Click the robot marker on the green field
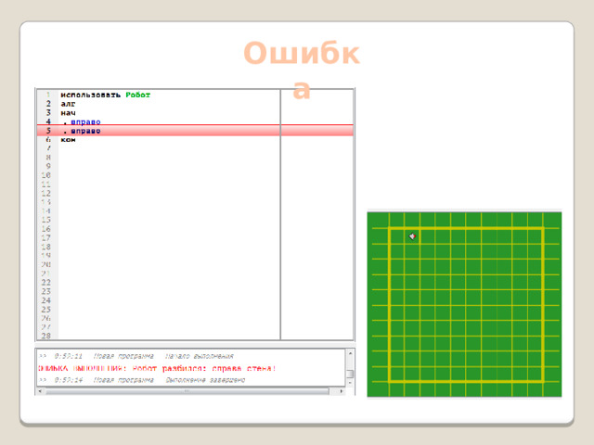 click(x=413, y=236)
